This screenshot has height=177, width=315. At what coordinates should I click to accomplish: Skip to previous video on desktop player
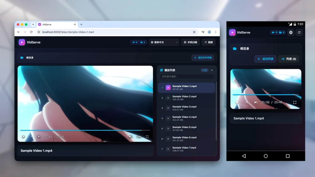31,137
